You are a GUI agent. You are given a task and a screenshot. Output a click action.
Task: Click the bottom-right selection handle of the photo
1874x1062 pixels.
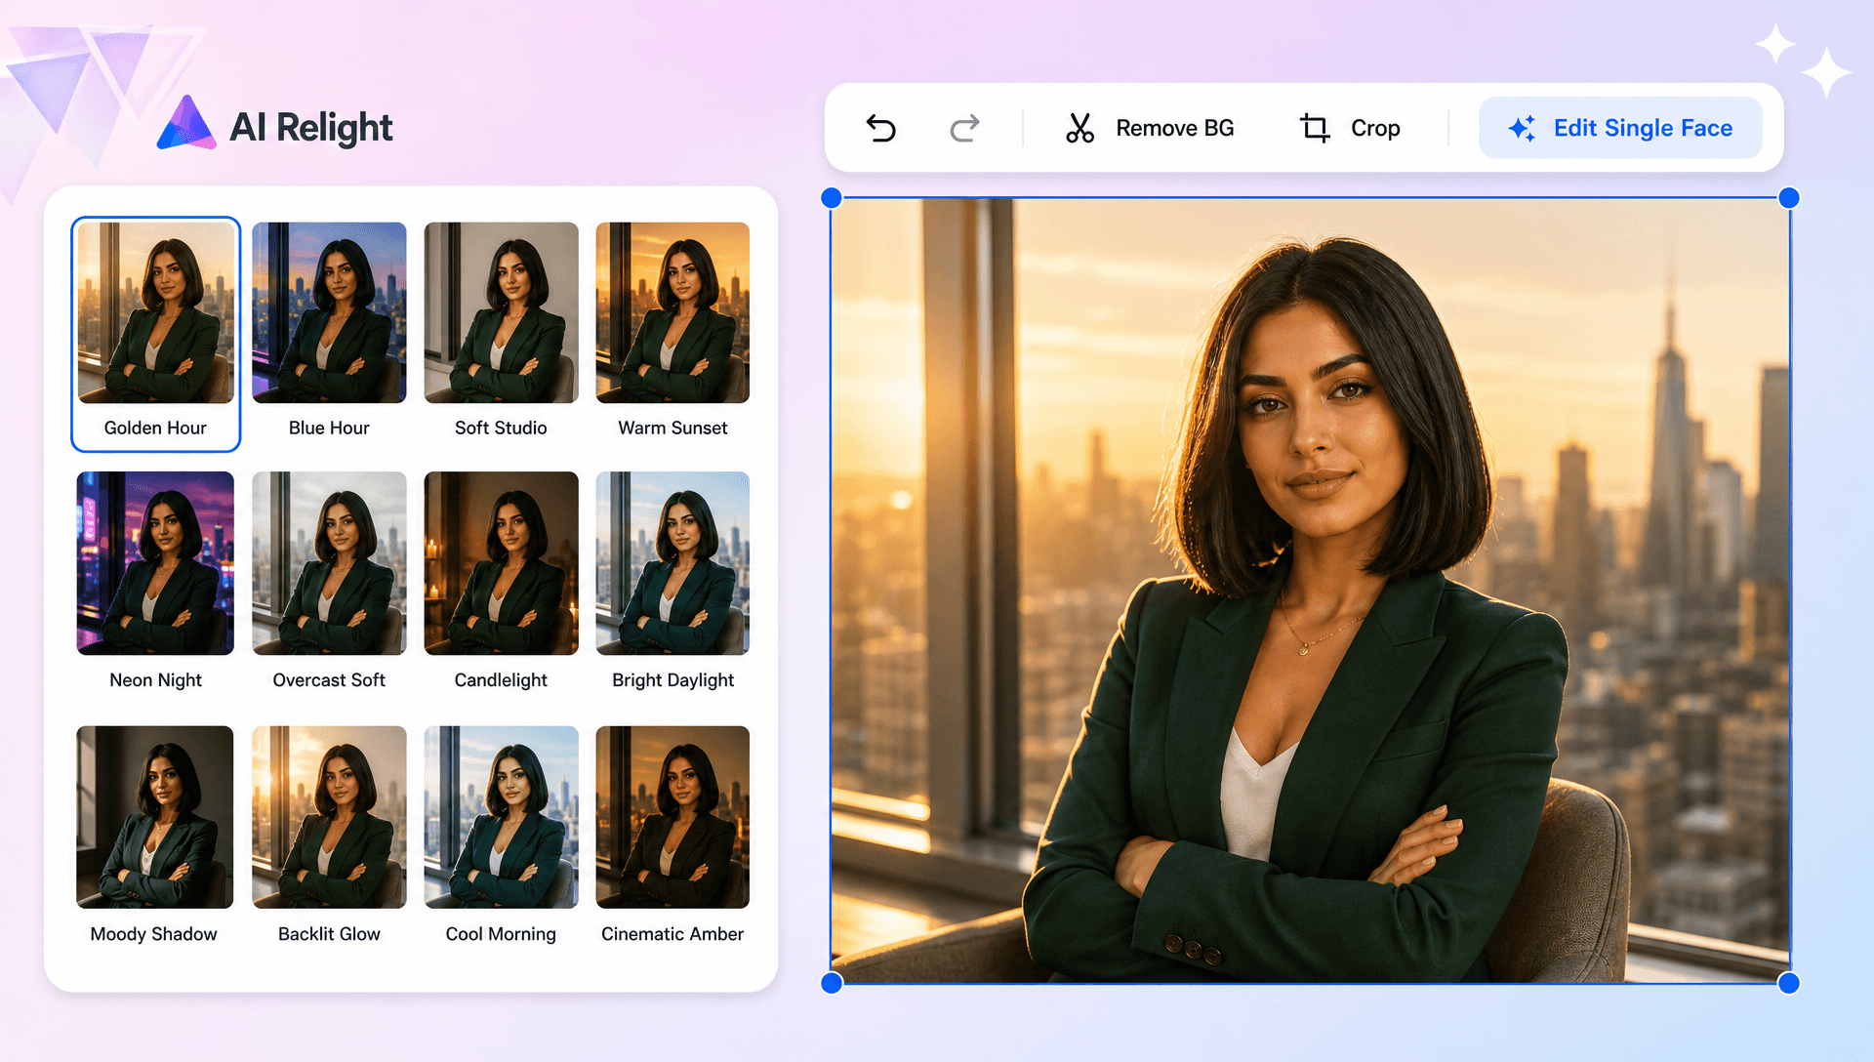tap(1789, 983)
